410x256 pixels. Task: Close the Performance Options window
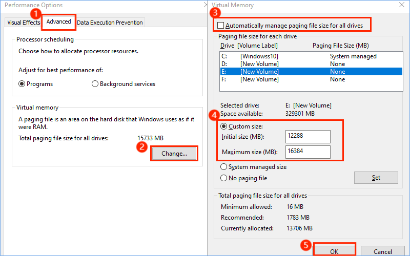tap(206, 5)
